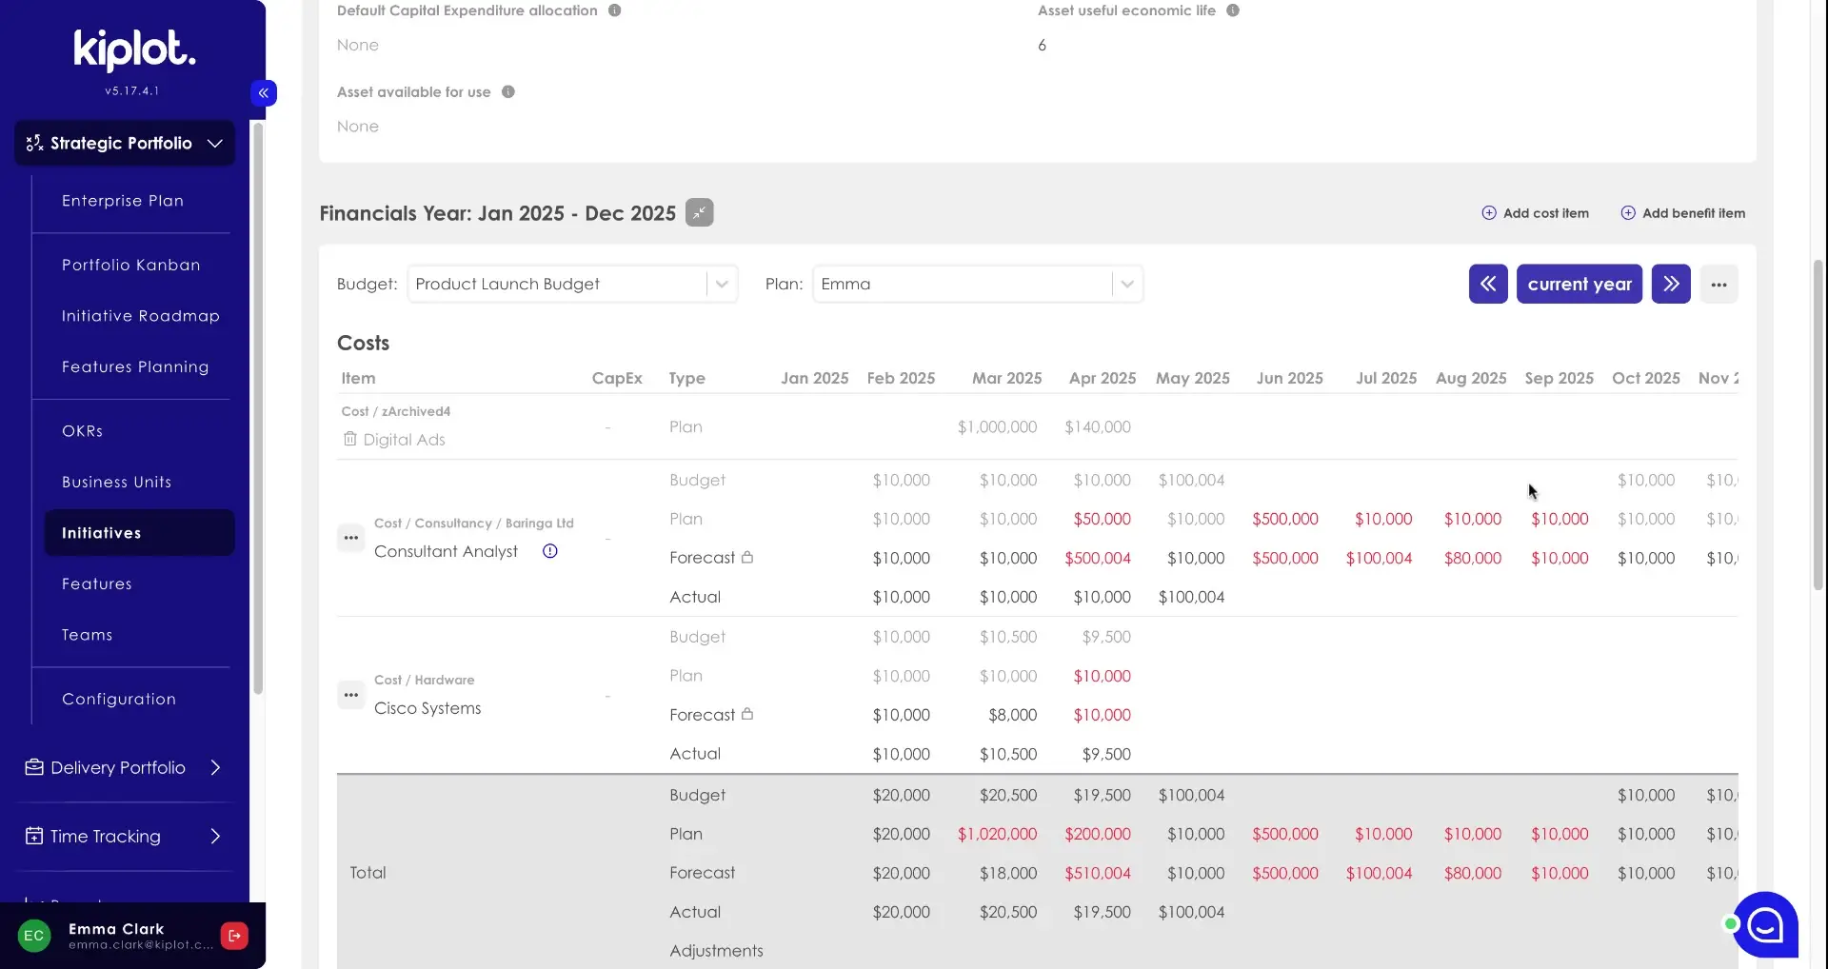Advance to the next financial year
The width and height of the screenshot is (1828, 969).
pyautogui.click(x=1670, y=284)
